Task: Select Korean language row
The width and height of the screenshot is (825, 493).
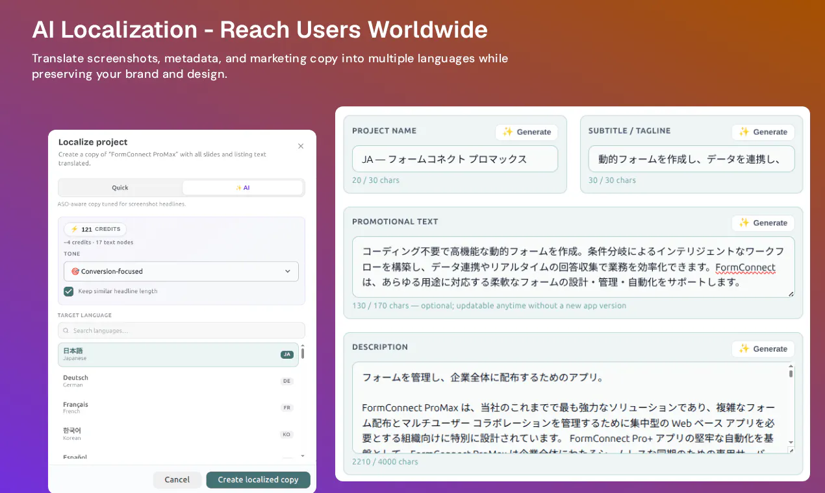Action: click(x=178, y=434)
